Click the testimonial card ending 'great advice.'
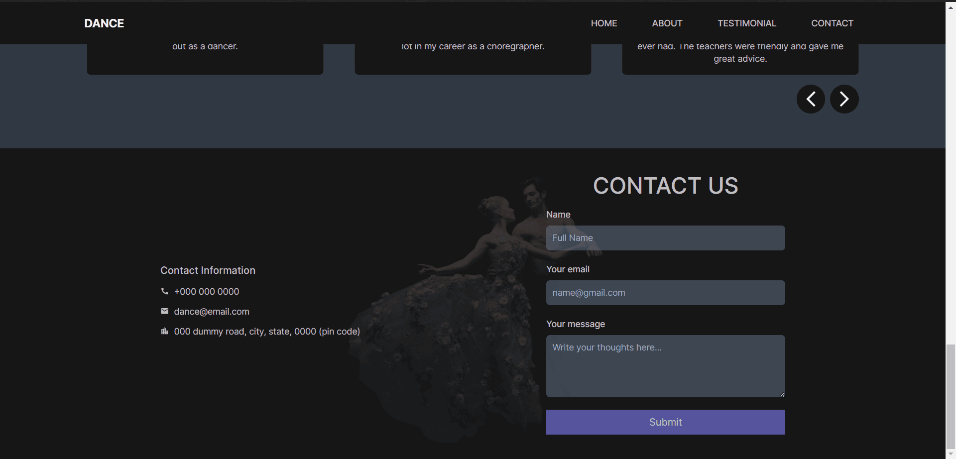This screenshot has width=956, height=459. coord(740,59)
